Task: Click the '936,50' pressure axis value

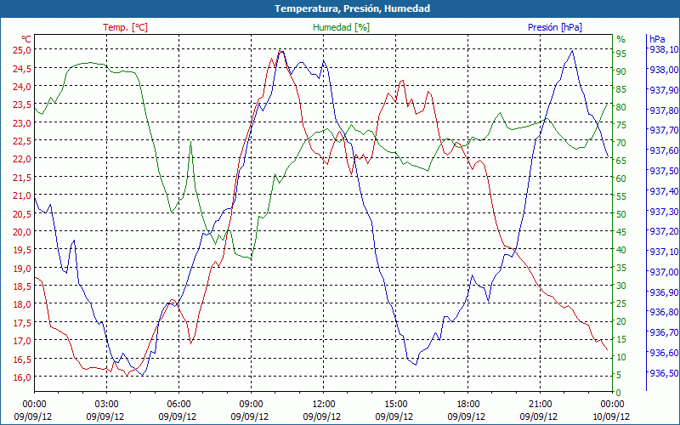Action: click(665, 373)
